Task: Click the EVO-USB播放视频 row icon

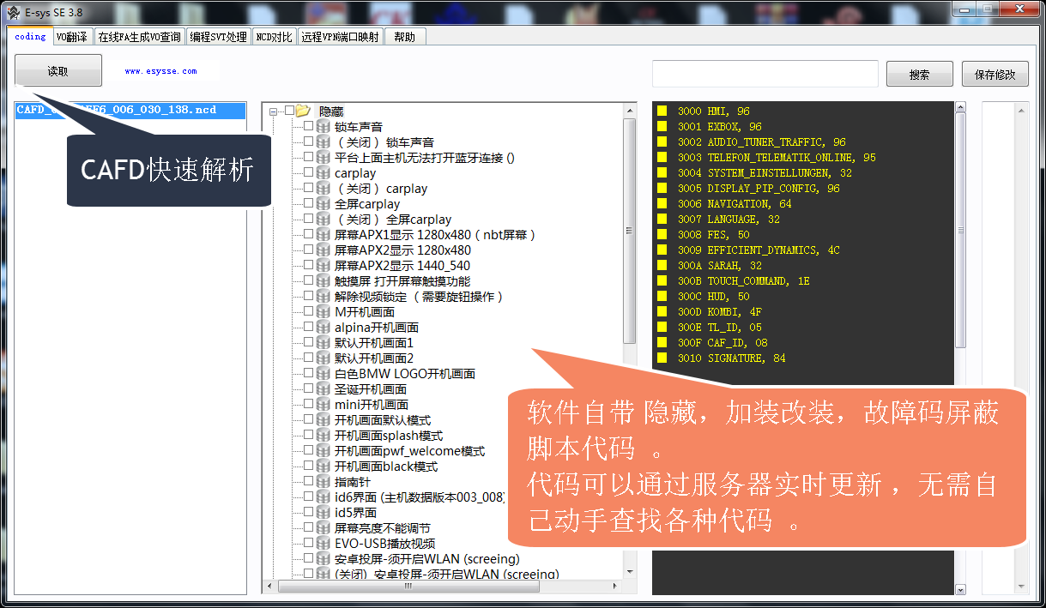Action: pos(323,544)
